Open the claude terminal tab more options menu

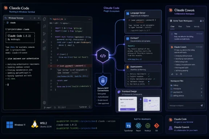click(38, 23)
